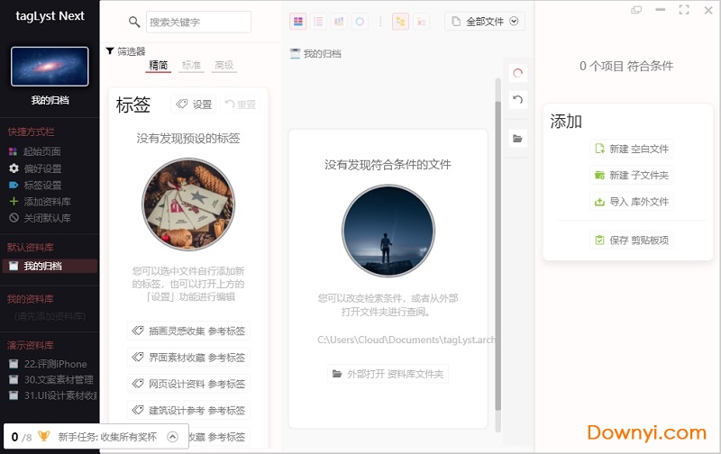Image resolution: width=721 pixels, height=454 pixels.
Task: Click 外部打开 资料库文件夹 button
Action: pyautogui.click(x=388, y=373)
